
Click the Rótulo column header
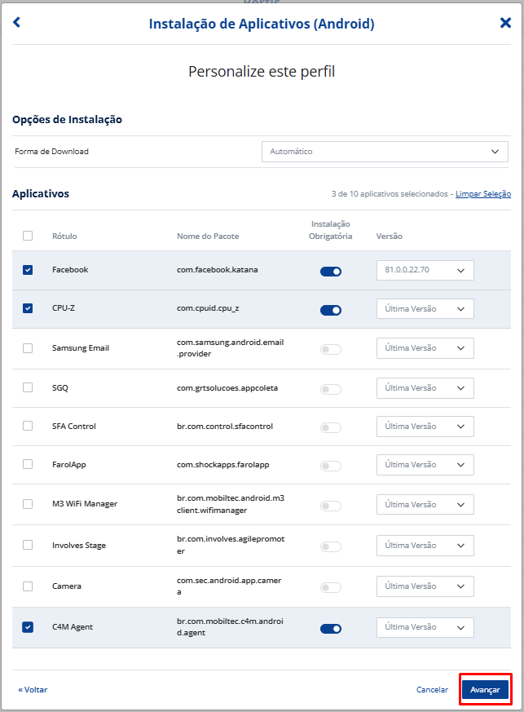coord(64,237)
